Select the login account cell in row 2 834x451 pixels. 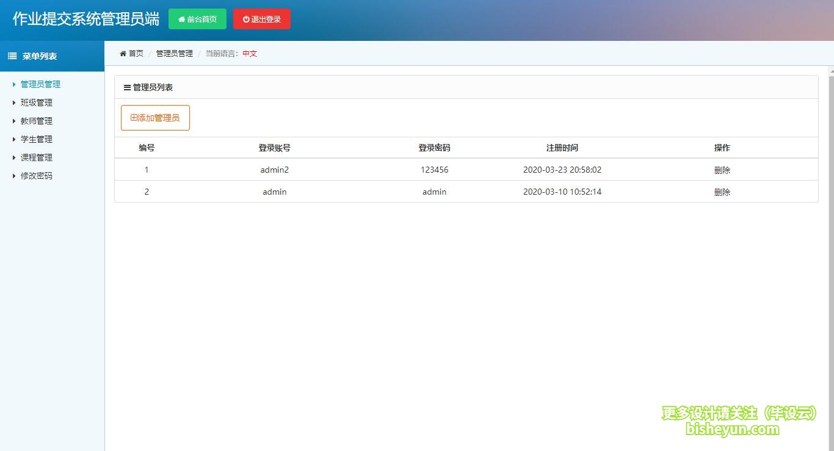[x=275, y=192]
